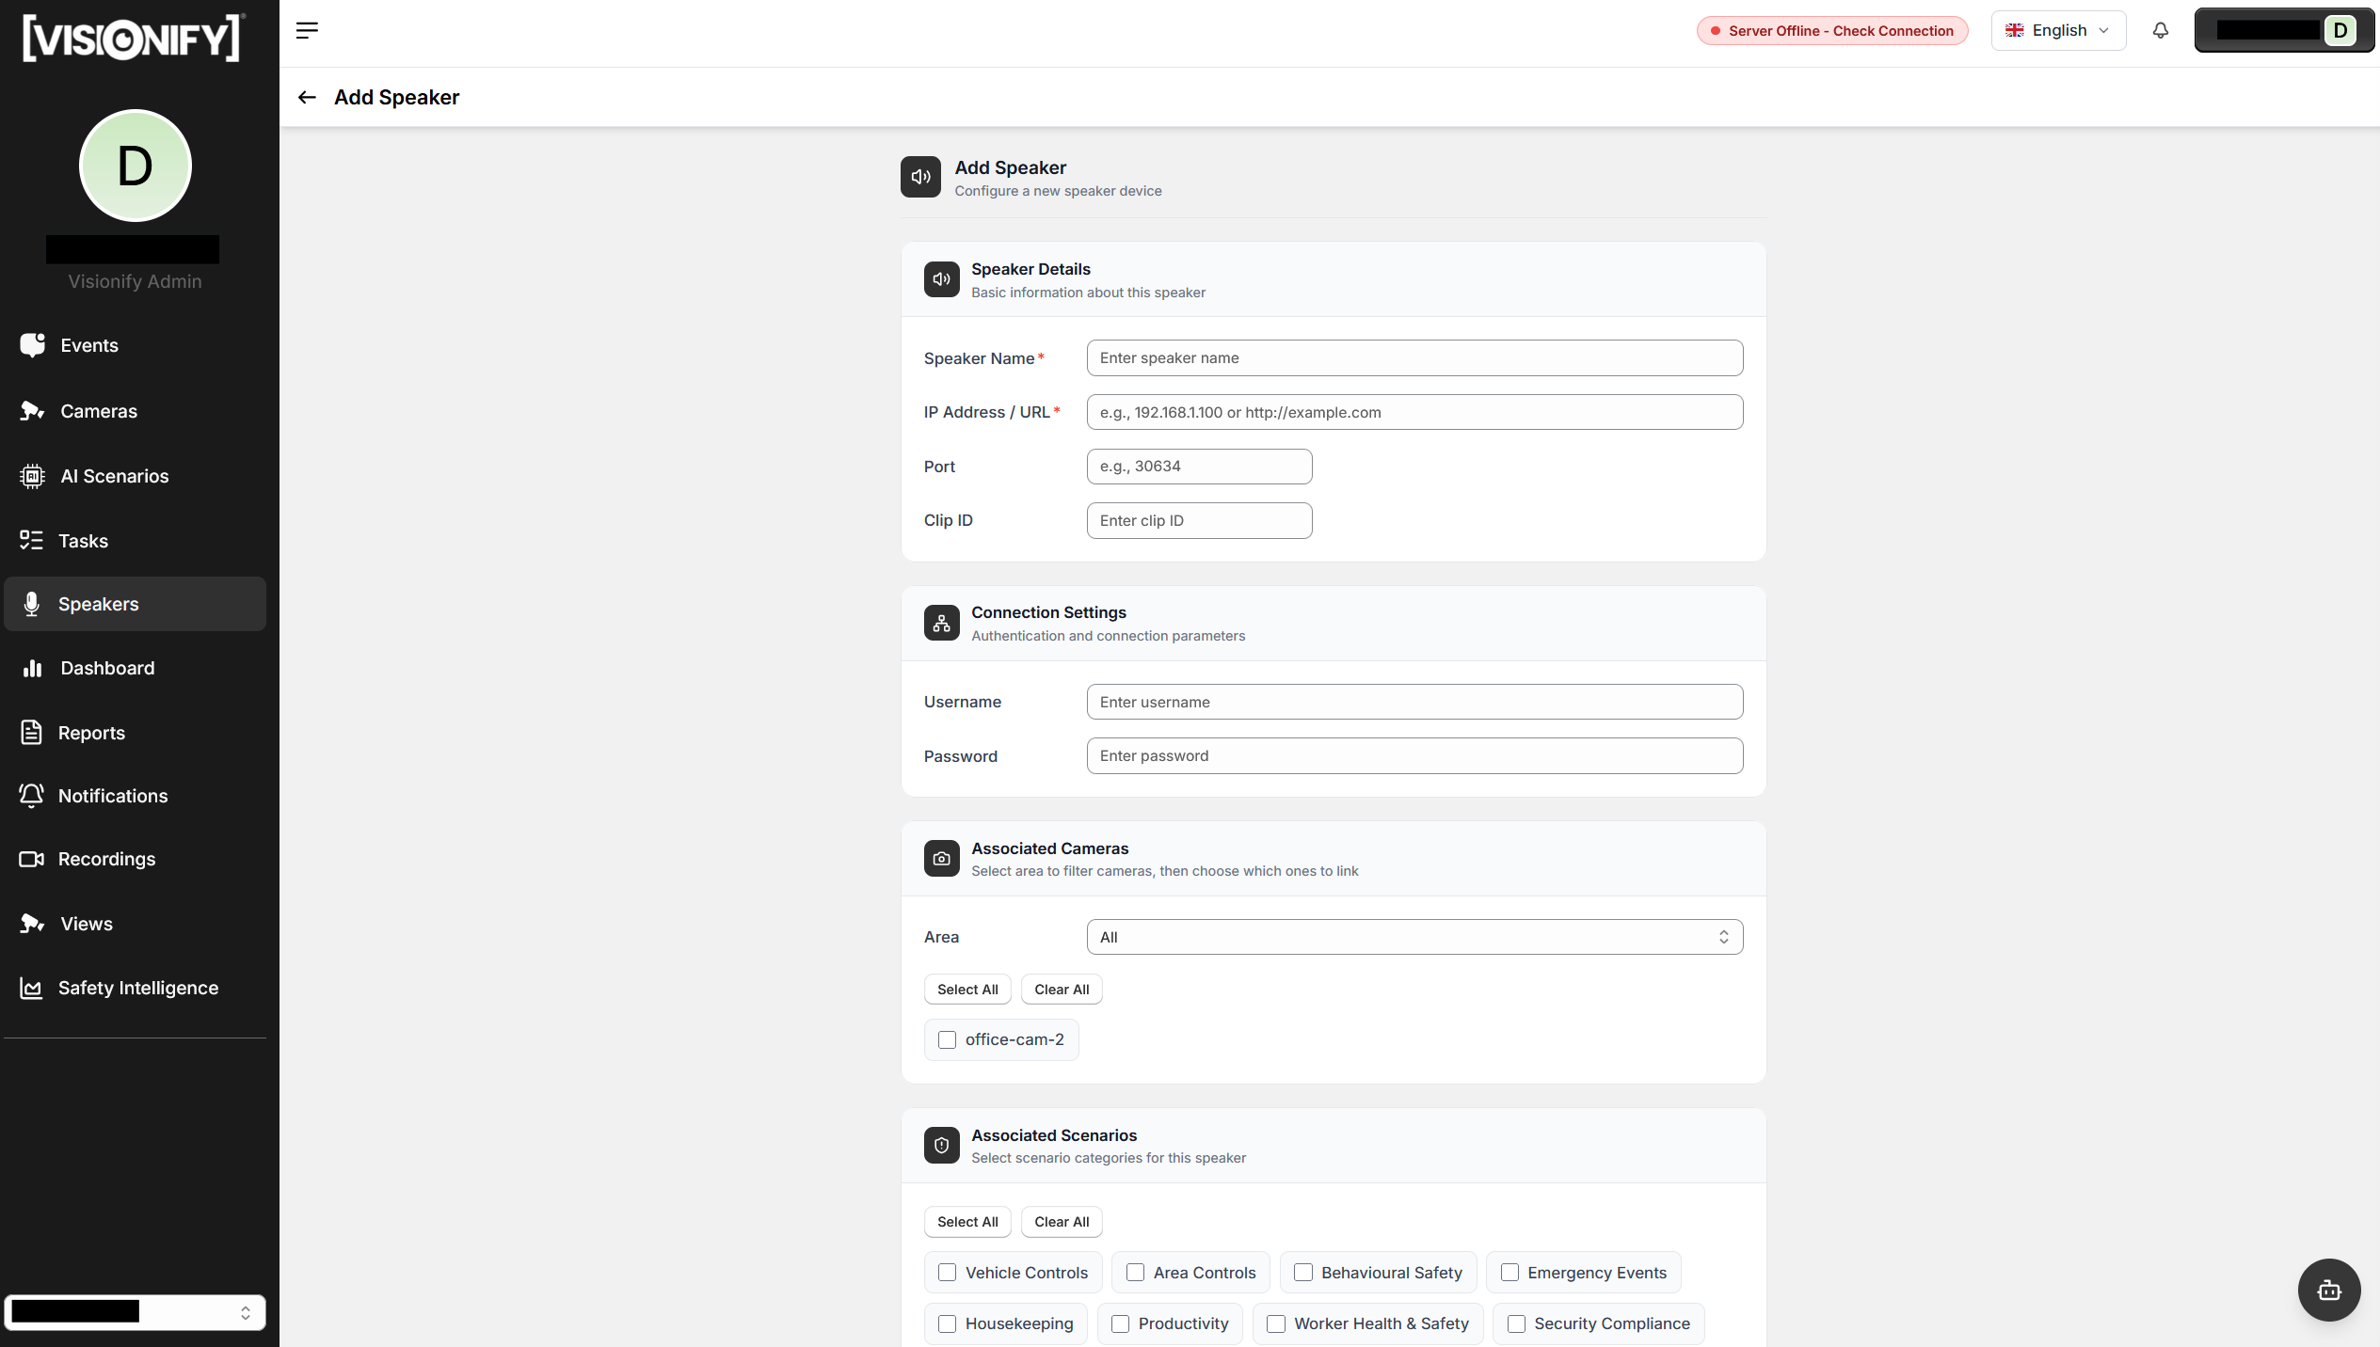The image size is (2380, 1347).
Task: Open the Recordings menu item
Action: tap(135, 859)
